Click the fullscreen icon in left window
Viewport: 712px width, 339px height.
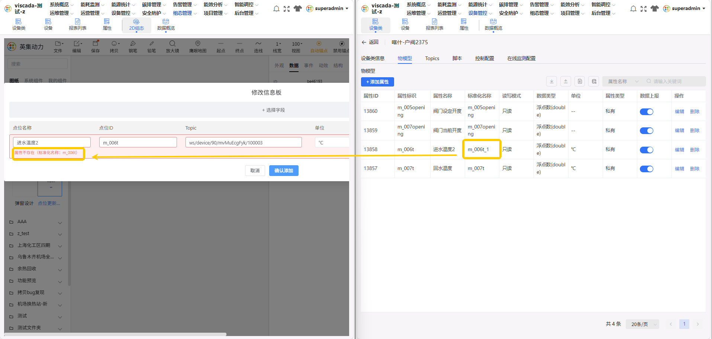[287, 9]
